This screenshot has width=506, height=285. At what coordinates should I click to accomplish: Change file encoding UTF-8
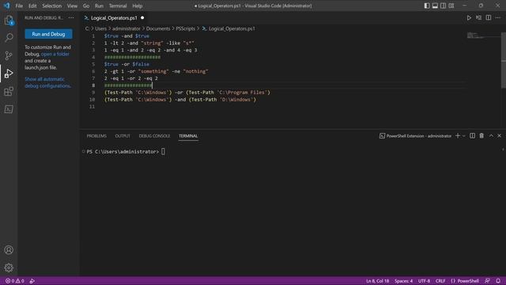click(424, 281)
